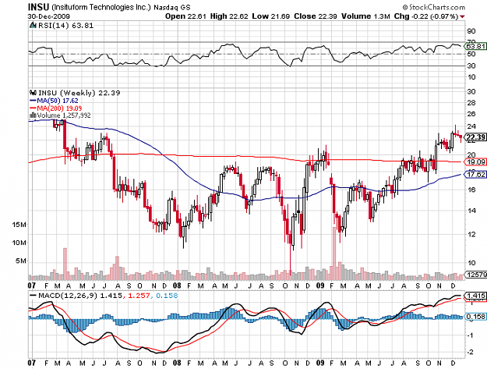Click the red 1.257 signal value in MACD legend

click(x=138, y=296)
